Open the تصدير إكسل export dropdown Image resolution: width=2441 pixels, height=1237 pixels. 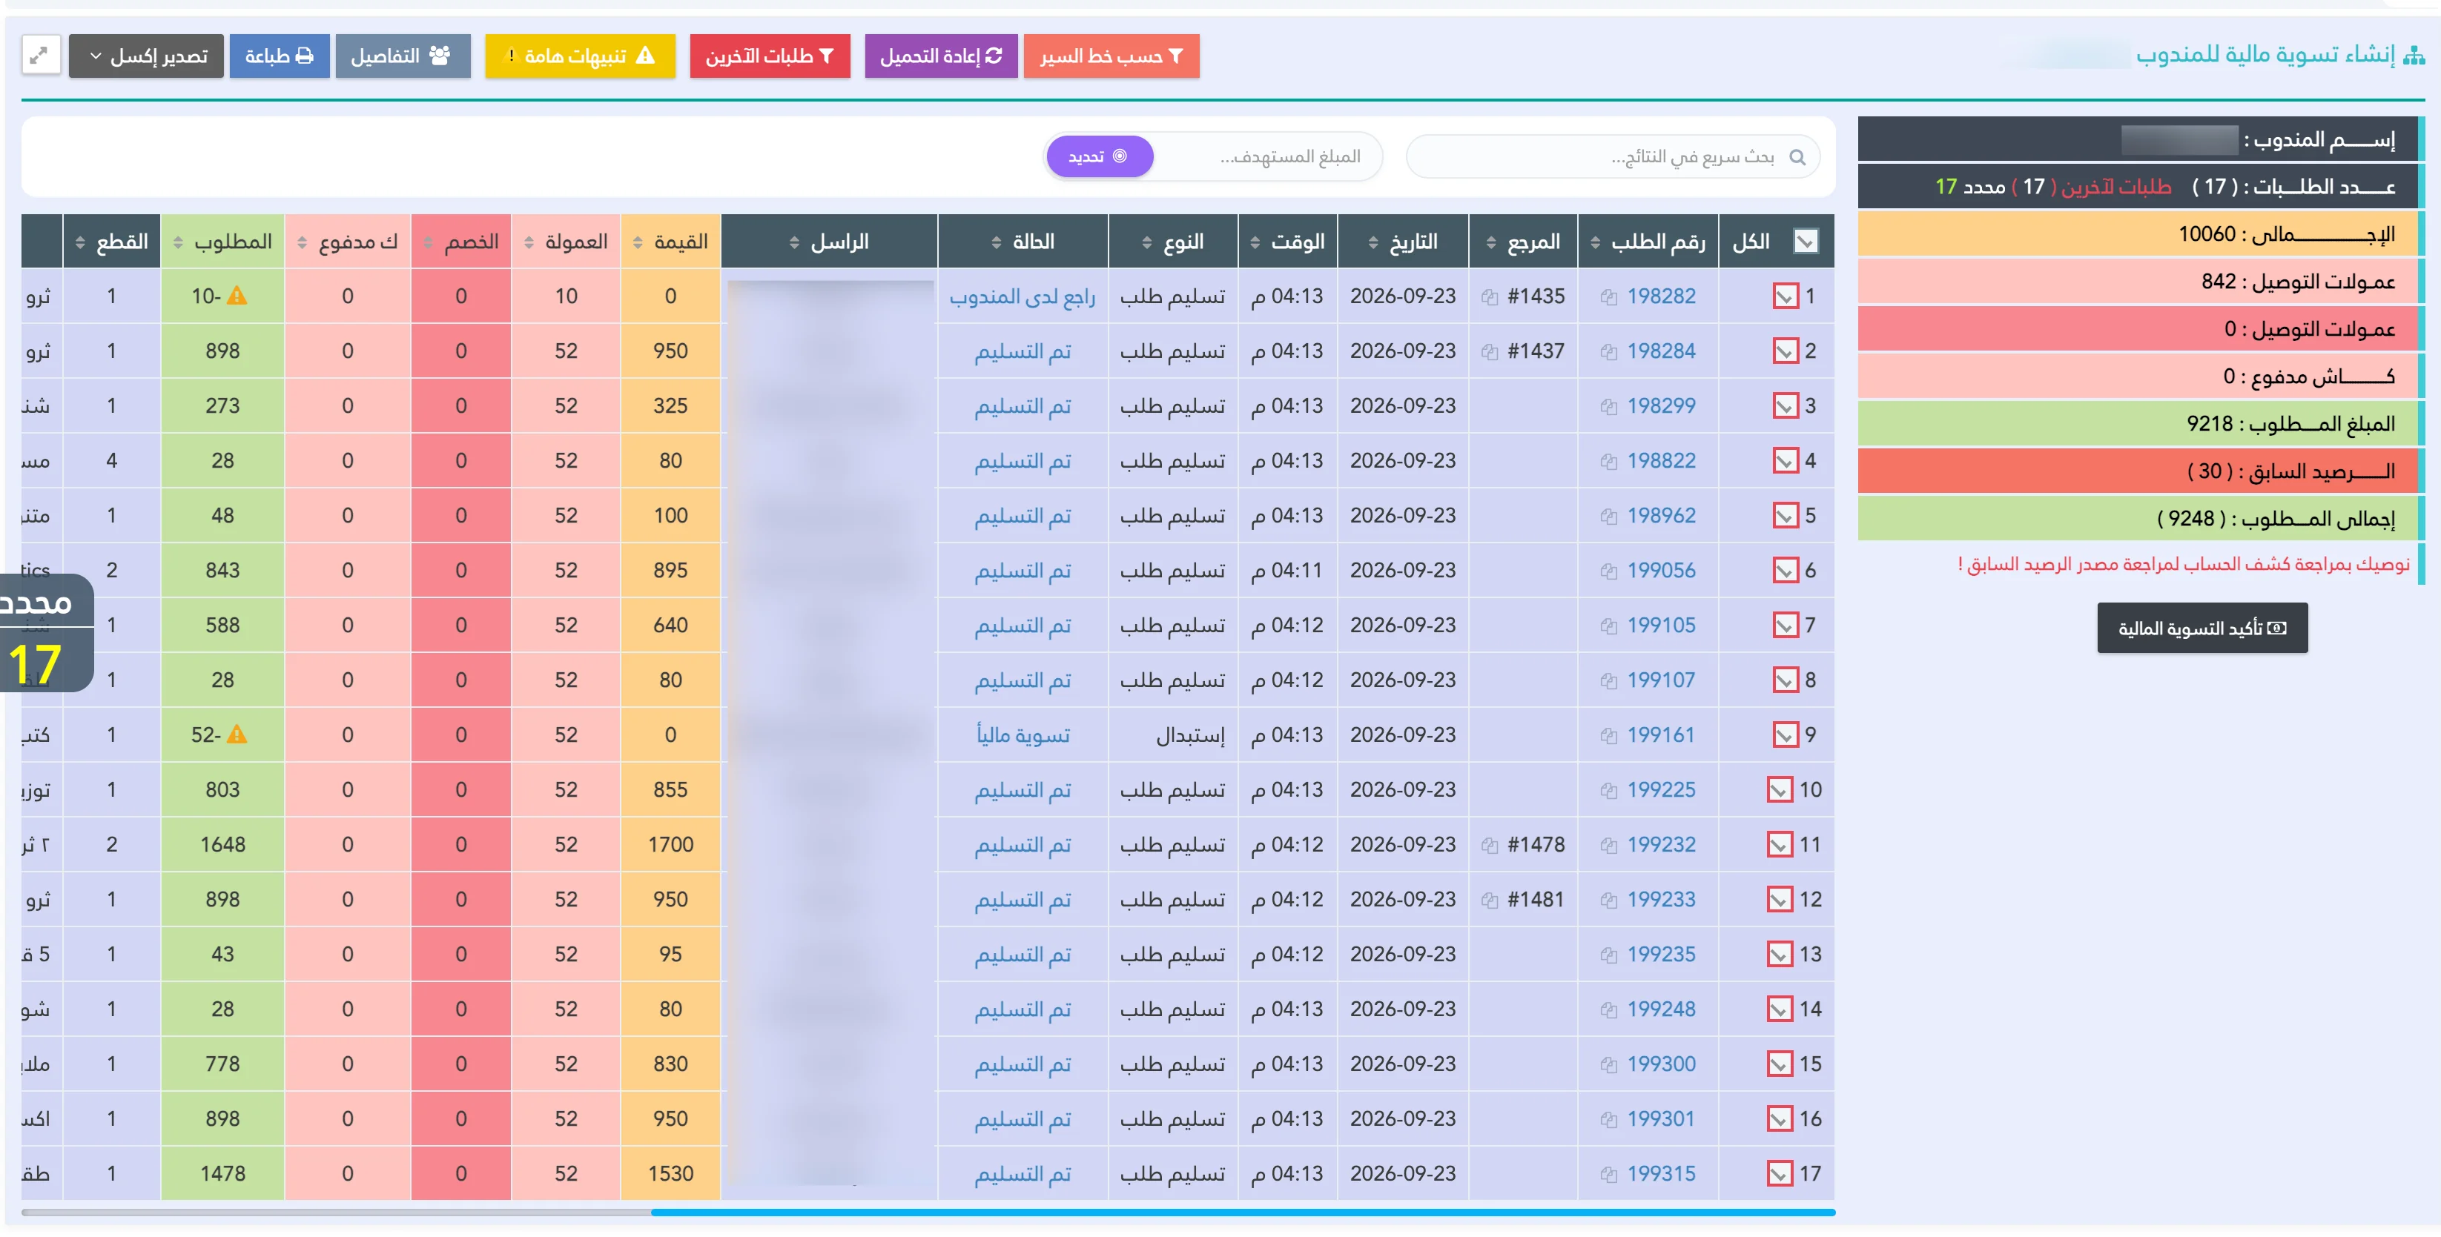[146, 56]
